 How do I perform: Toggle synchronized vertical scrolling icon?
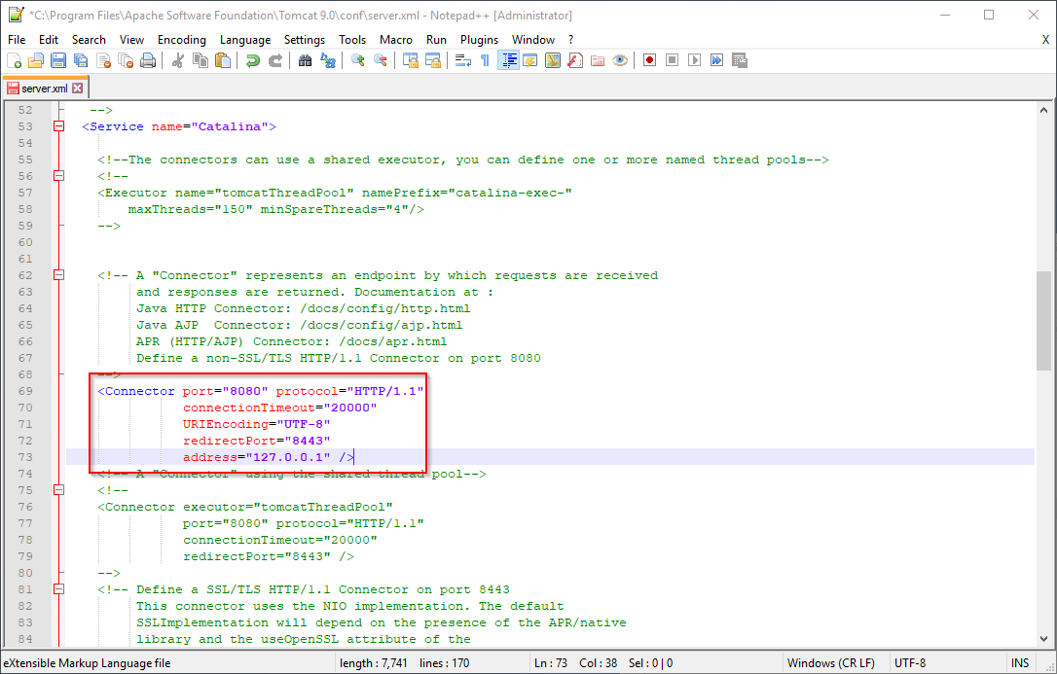pos(411,60)
